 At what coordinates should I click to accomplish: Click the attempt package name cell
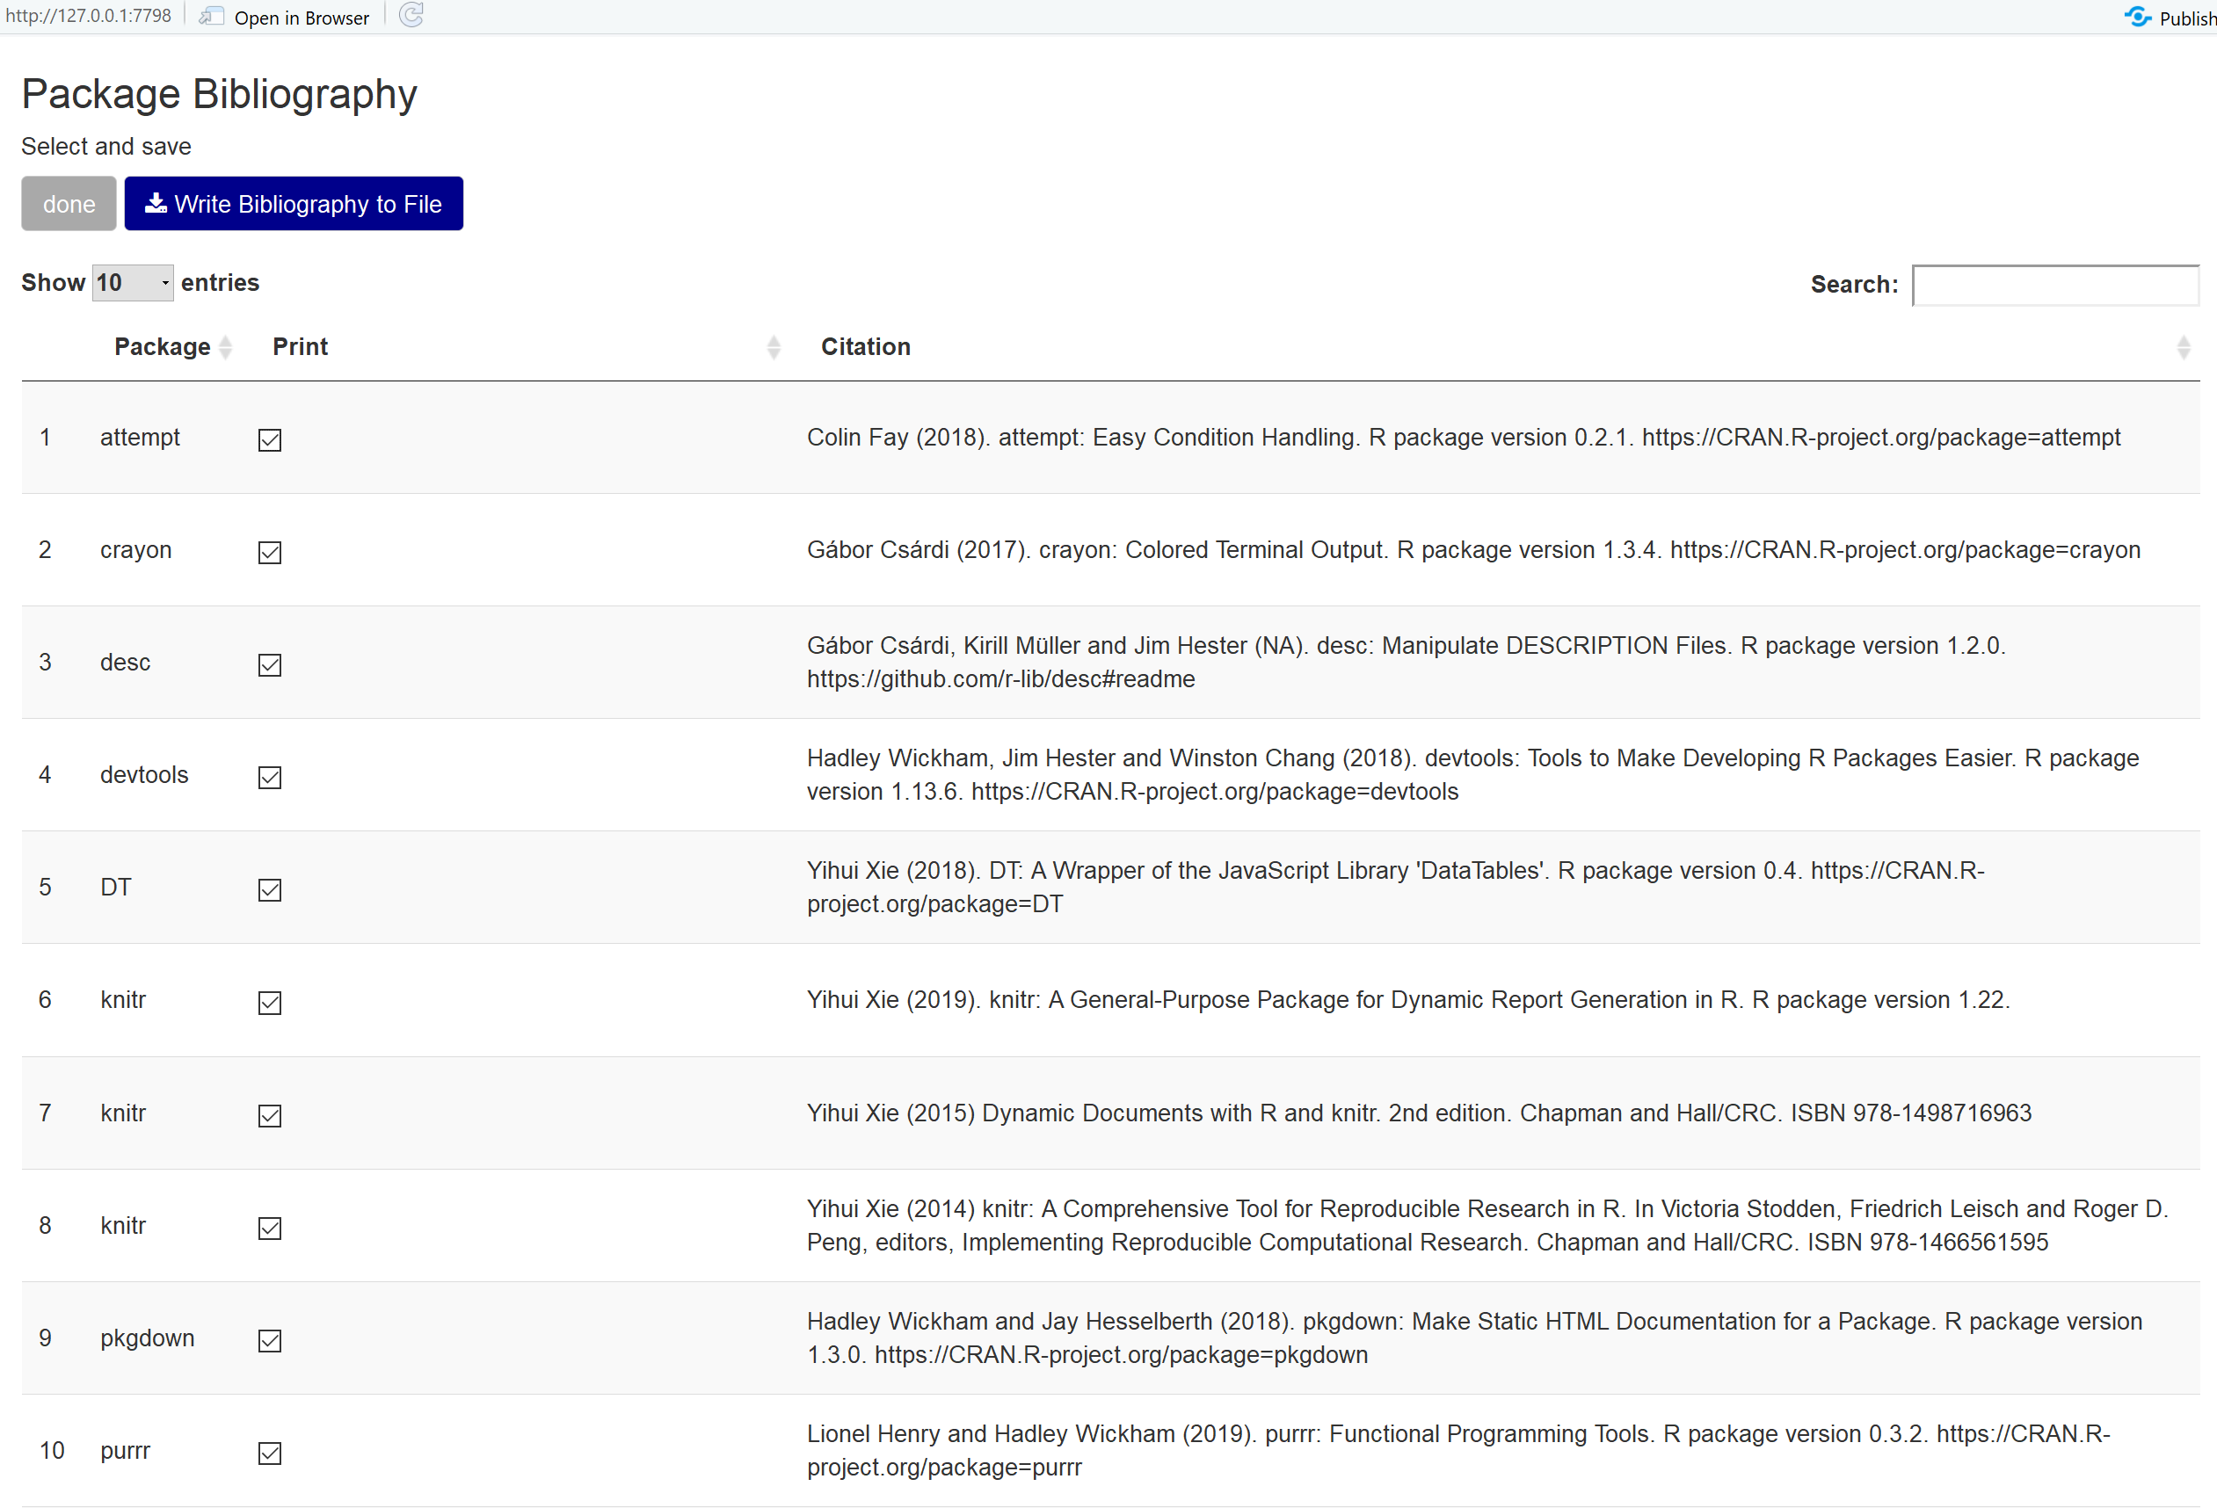tap(141, 437)
